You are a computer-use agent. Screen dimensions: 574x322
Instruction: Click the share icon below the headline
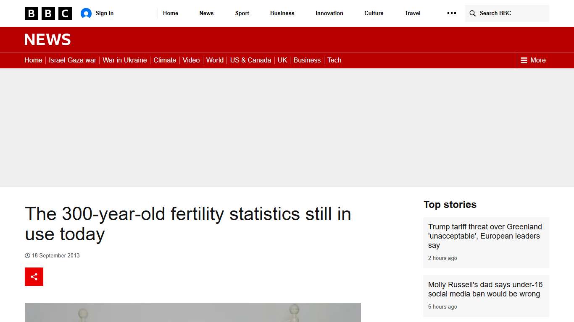34,276
